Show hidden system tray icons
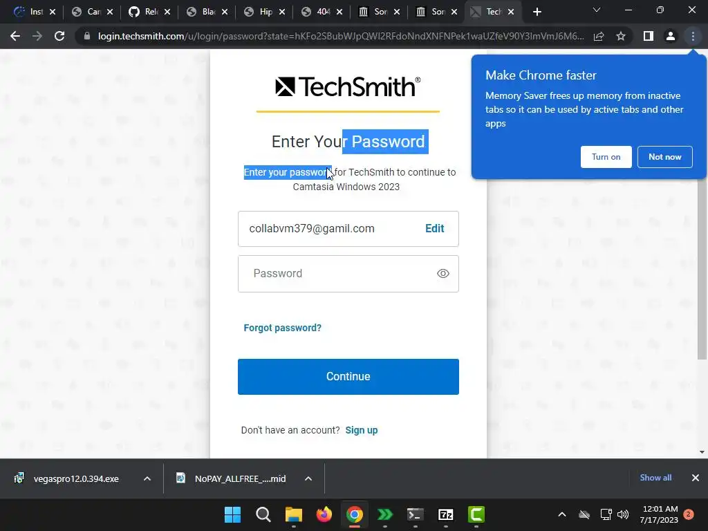708x531 pixels. click(562, 514)
